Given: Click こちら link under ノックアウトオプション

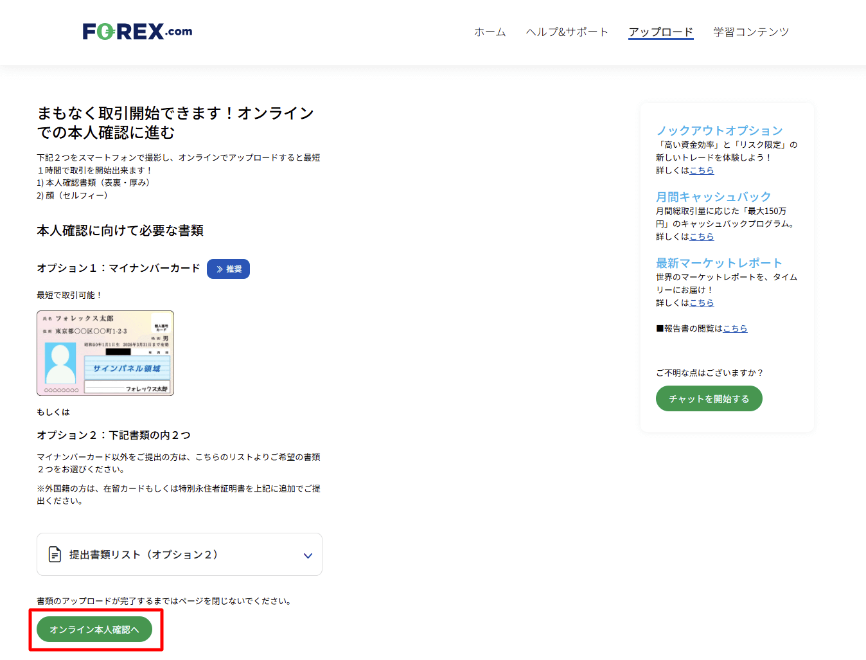Looking at the screenshot, I should [x=702, y=170].
